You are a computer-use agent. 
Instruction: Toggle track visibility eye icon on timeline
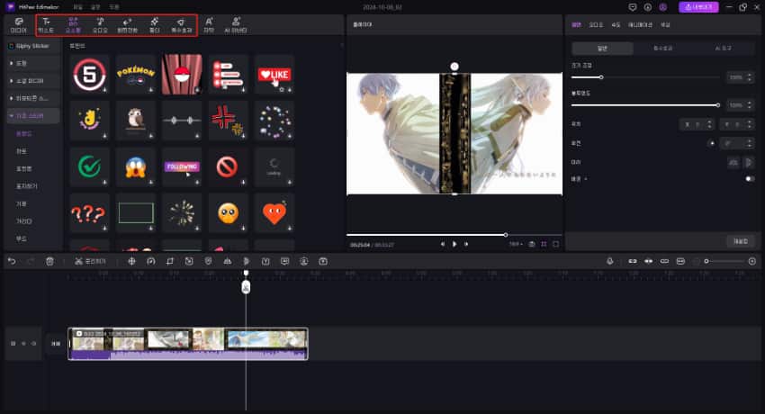click(x=22, y=343)
